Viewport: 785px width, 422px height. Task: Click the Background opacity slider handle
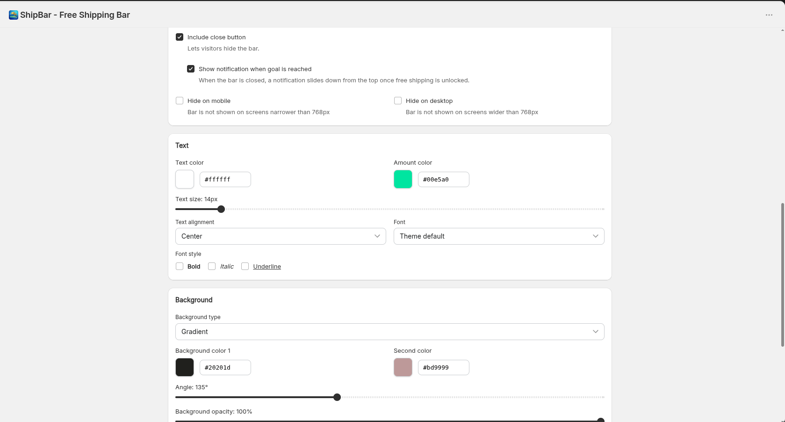coord(601,420)
